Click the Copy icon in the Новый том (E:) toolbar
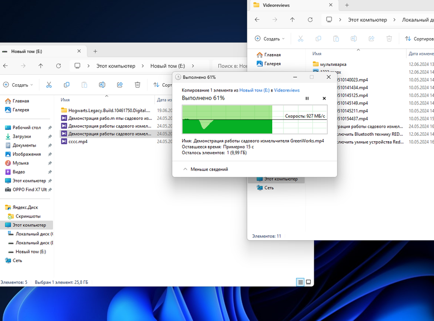Viewport: 434px width, 321px height. [67, 85]
